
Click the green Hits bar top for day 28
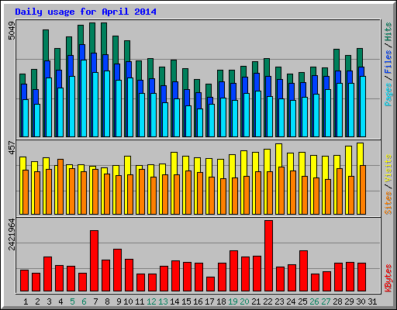(x=337, y=59)
